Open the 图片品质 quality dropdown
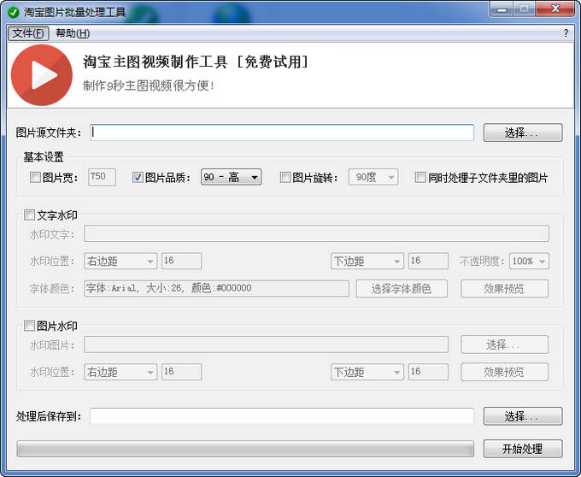The width and height of the screenshot is (581, 477). pos(232,178)
